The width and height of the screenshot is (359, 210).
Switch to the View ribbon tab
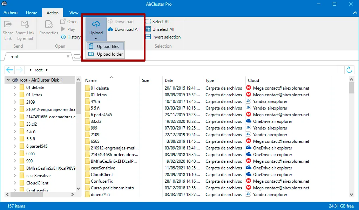click(x=74, y=13)
